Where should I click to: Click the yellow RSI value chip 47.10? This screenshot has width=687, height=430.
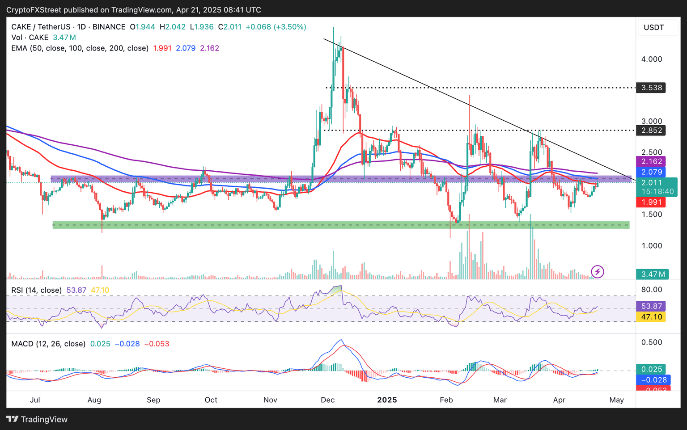(x=652, y=317)
